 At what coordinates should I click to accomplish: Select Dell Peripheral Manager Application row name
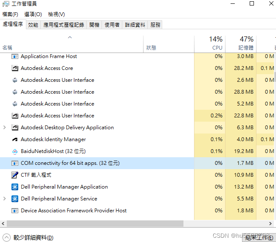(x=64, y=187)
